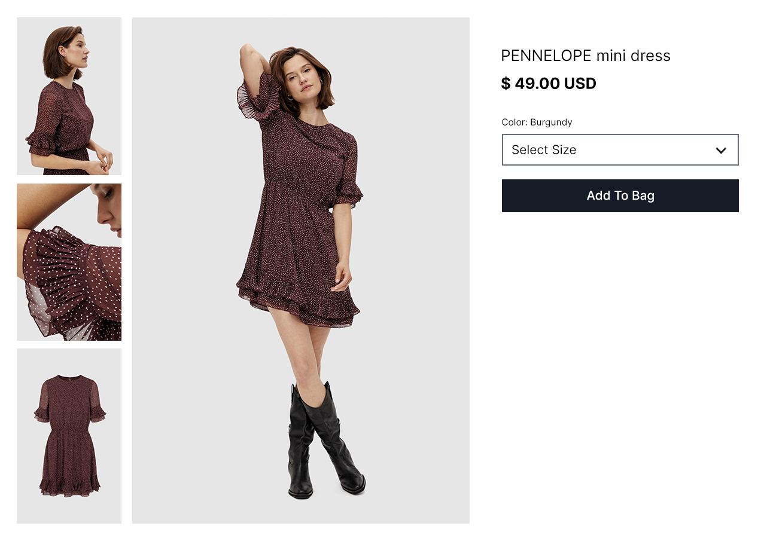Open the sleeve ruffle close-up thumbnail
This screenshot has width=764, height=538.
tap(69, 262)
